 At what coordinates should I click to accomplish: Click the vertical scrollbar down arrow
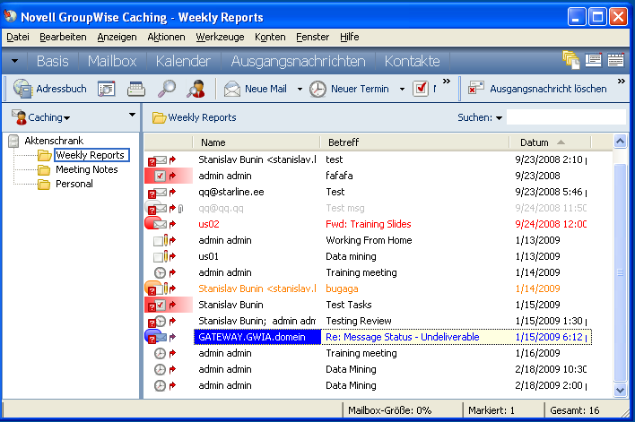click(620, 391)
